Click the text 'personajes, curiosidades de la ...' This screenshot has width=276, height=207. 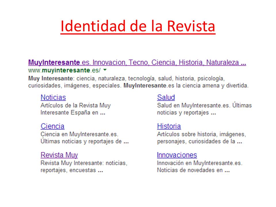coord(200,141)
